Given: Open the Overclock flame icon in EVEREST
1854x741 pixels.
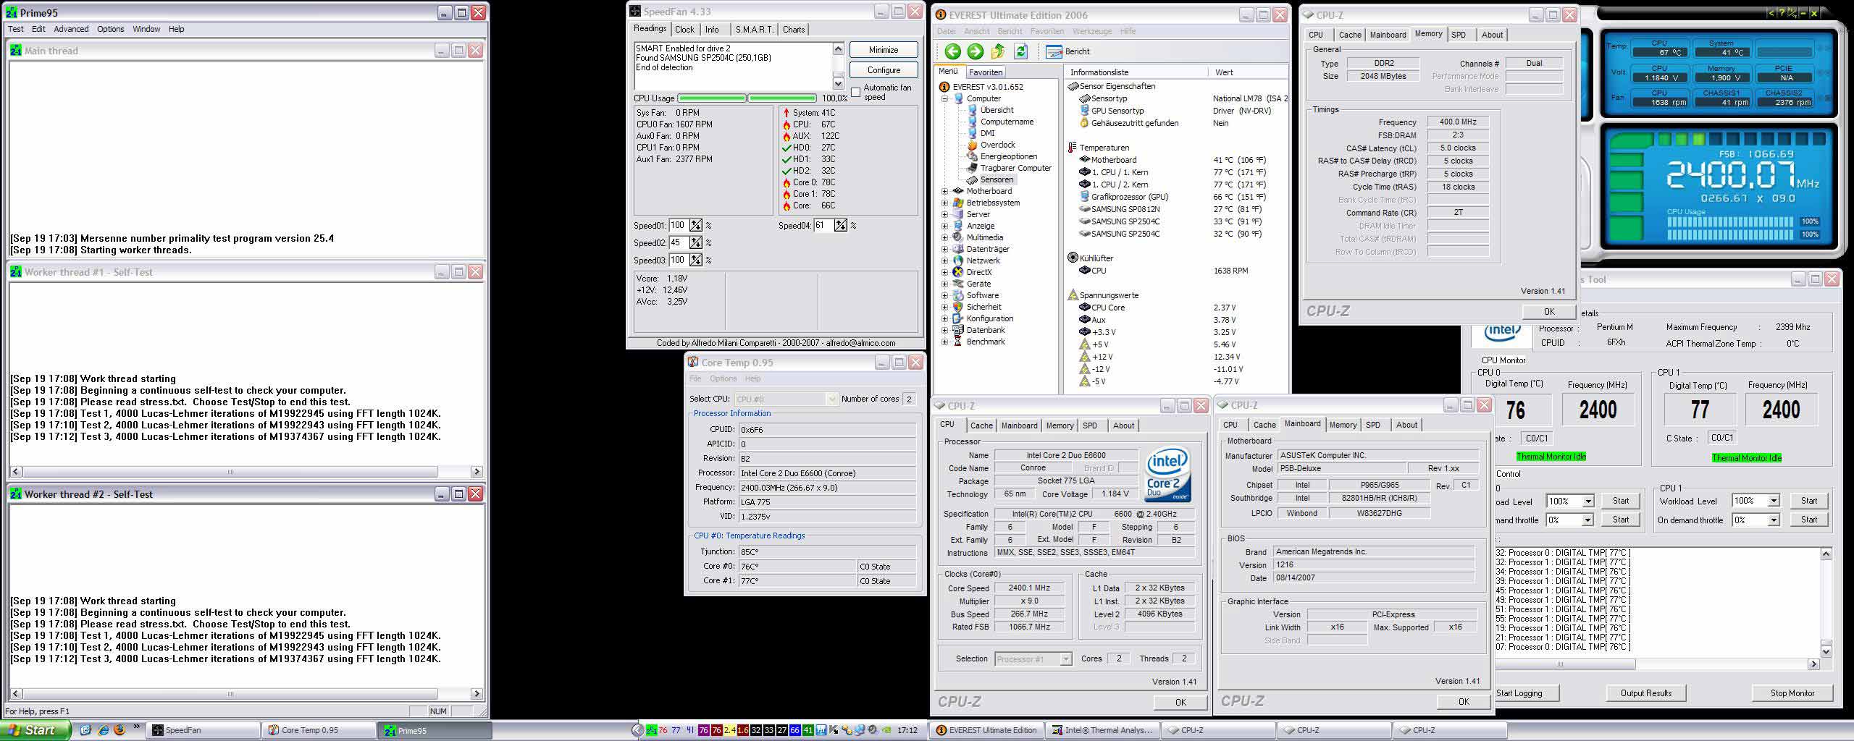Looking at the screenshot, I should [x=972, y=145].
